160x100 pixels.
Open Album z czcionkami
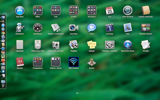coord(56,27)
